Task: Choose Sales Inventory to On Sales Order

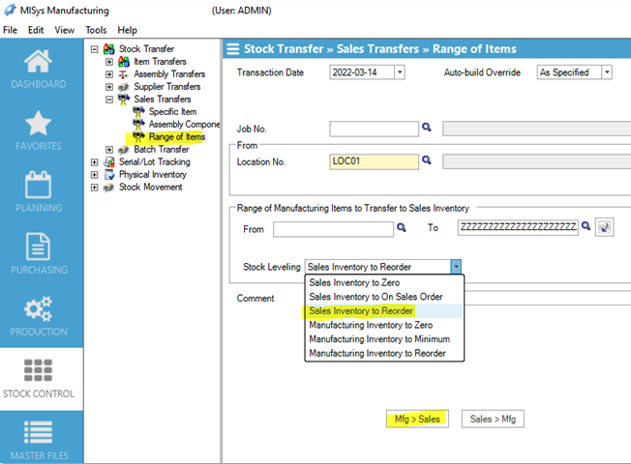Action: (385, 297)
